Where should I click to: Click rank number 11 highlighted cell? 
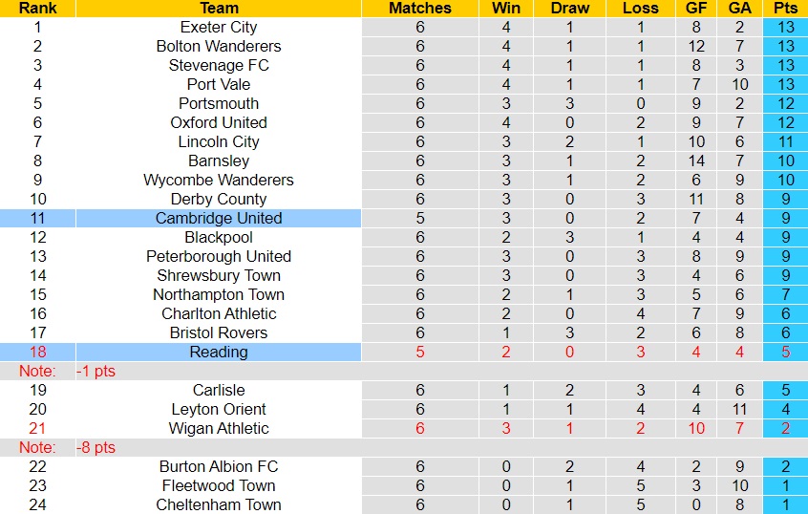(37, 218)
